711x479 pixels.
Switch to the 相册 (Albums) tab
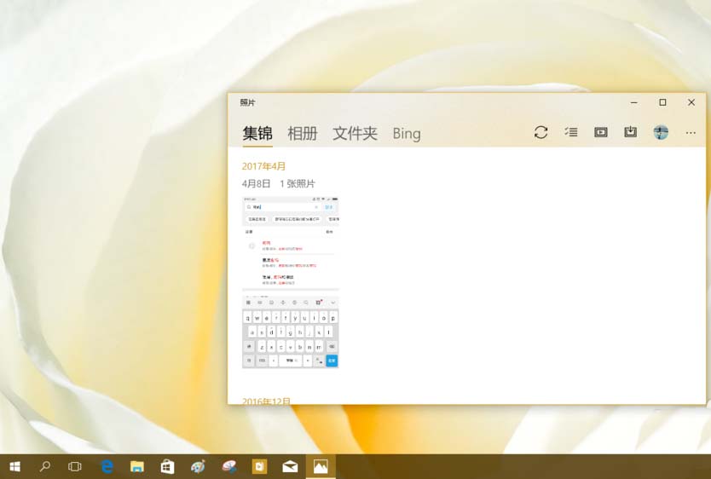(303, 134)
